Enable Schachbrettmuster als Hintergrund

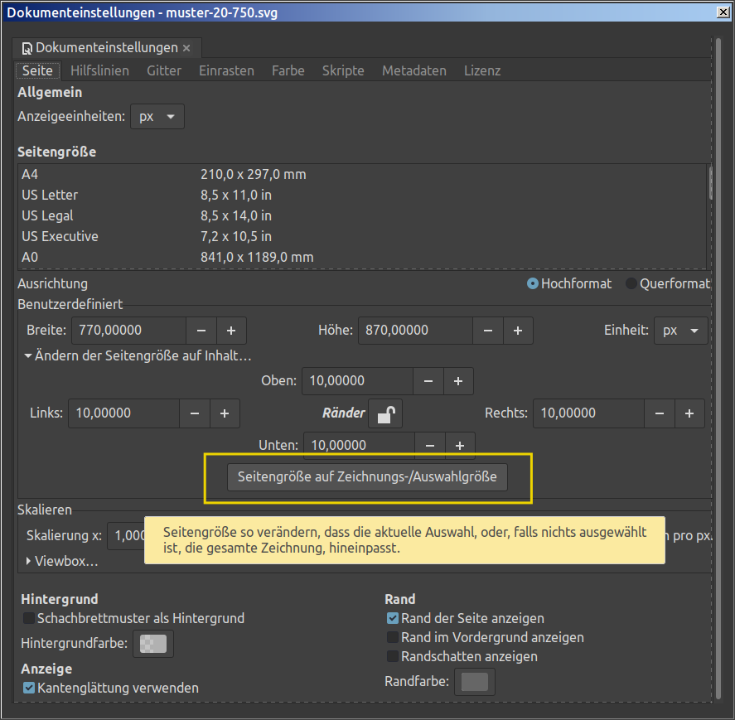(x=133, y=618)
